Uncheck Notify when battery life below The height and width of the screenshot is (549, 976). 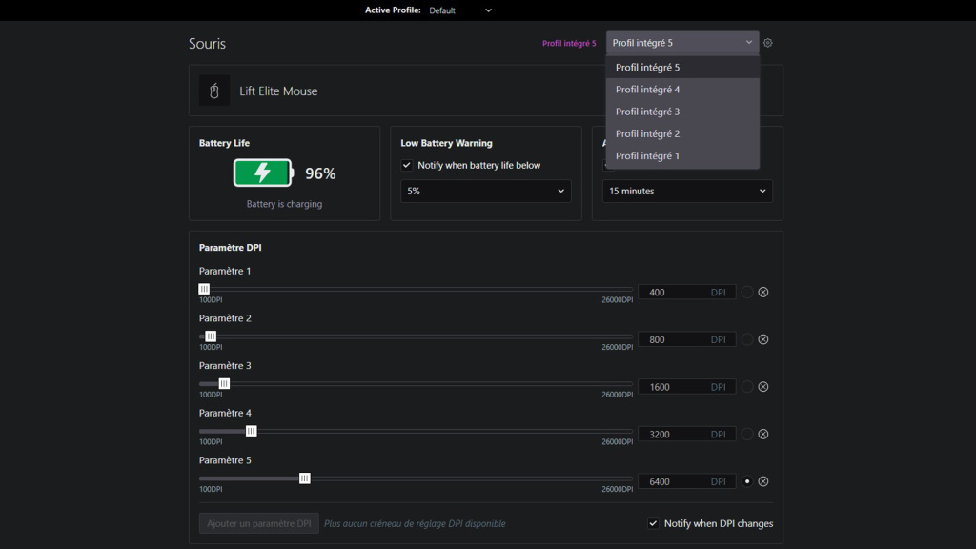[406, 165]
